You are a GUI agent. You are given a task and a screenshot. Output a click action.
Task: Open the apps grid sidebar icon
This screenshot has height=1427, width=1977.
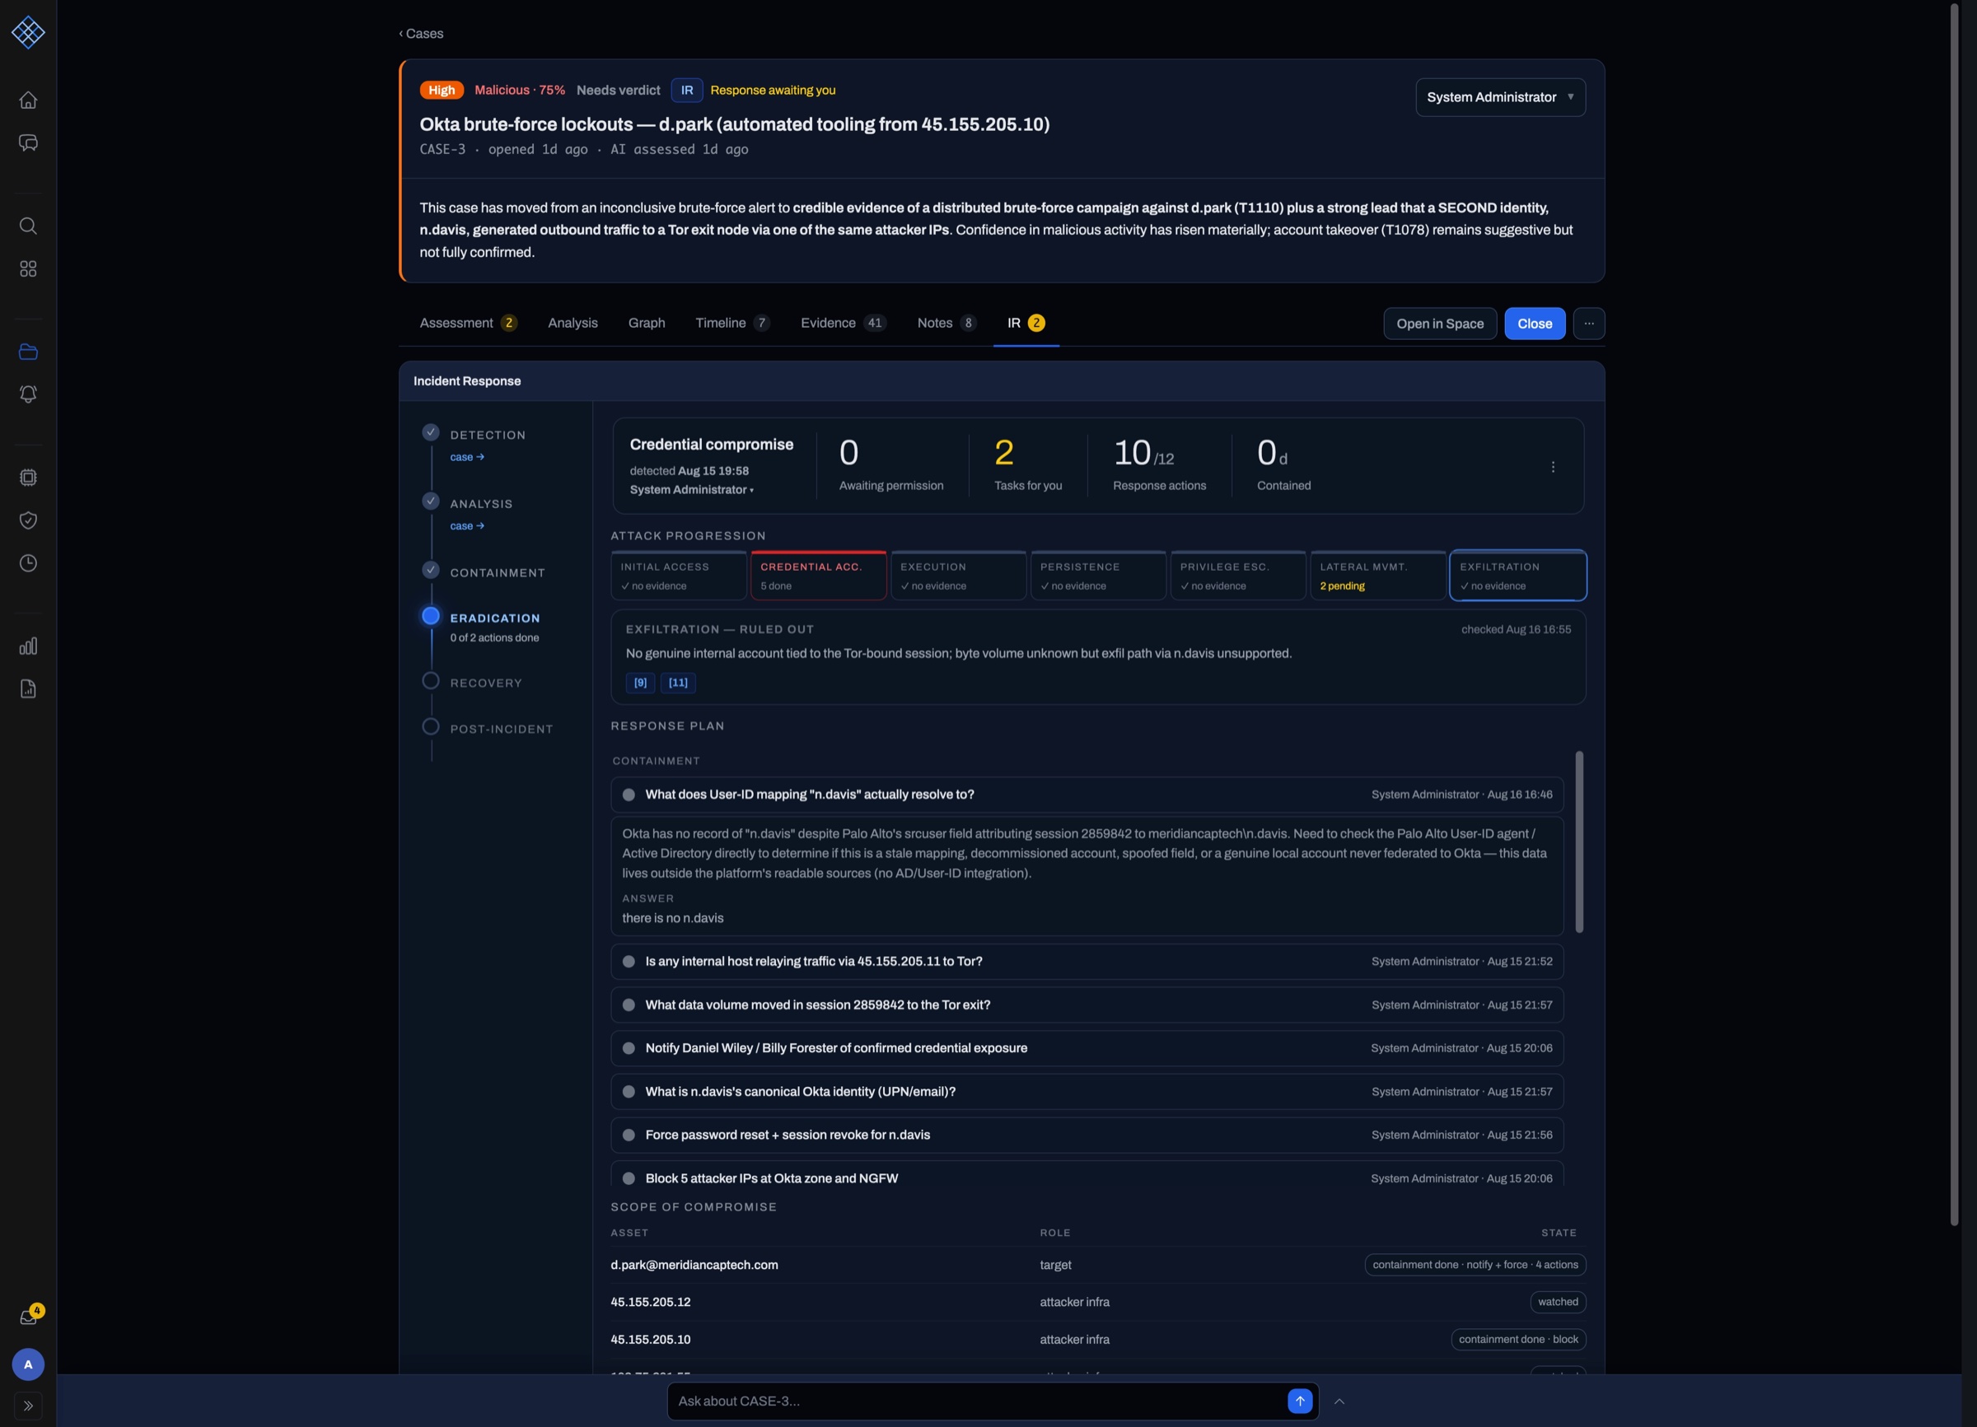(x=28, y=269)
